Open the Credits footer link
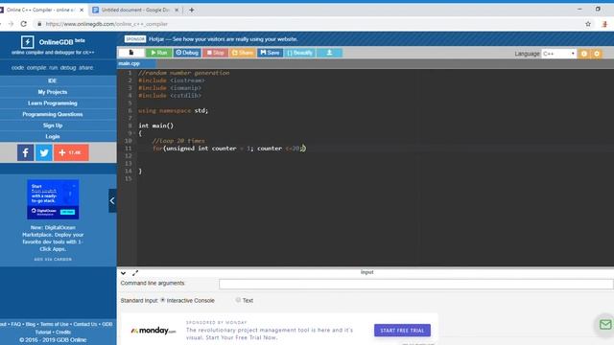This screenshot has height=345, width=614. 63,333
